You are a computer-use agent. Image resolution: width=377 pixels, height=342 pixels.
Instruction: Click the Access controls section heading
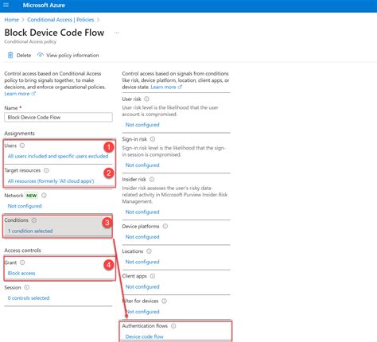coord(22,251)
